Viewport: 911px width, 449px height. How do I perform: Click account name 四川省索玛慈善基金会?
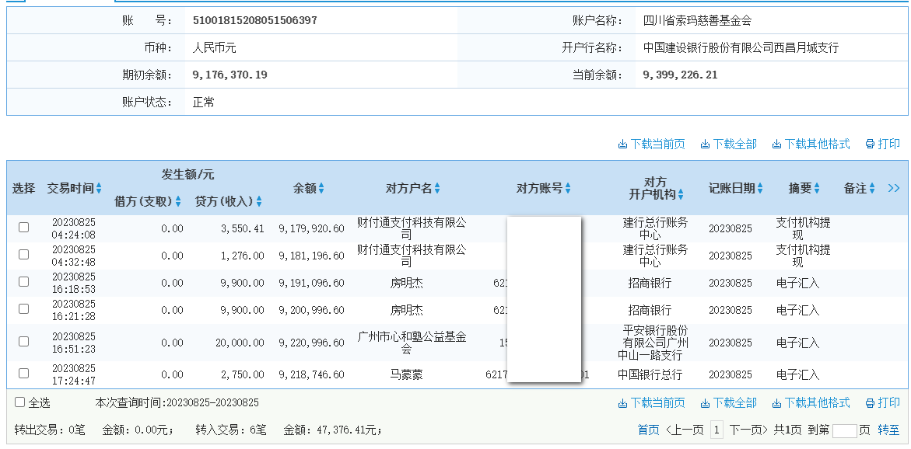pyautogui.click(x=697, y=20)
